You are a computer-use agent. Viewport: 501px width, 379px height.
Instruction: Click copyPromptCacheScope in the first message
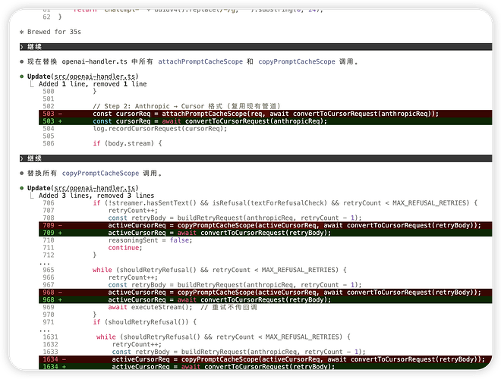[297, 61]
